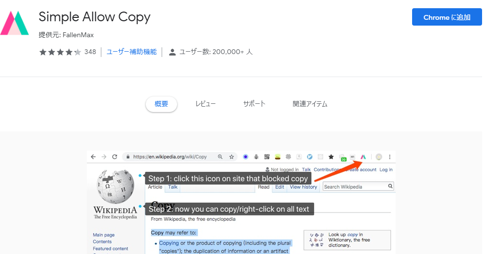484x254 pixels.
Task: Open the Main page sidebar link
Action: coord(104,235)
